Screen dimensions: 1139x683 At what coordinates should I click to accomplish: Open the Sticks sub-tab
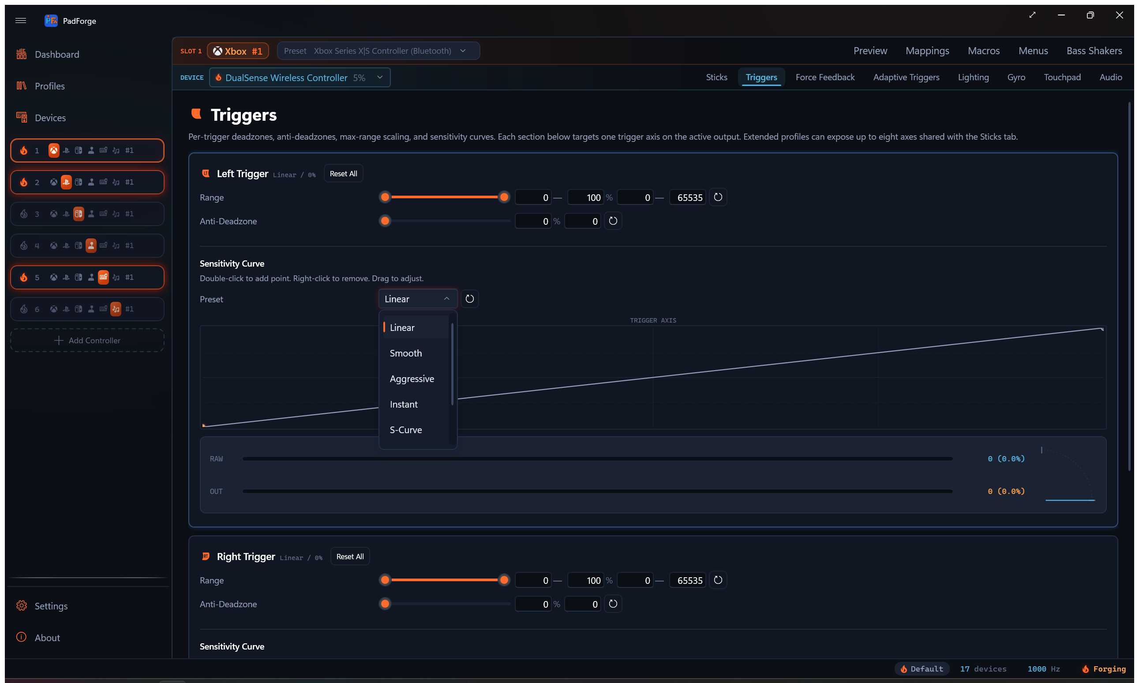tap(717, 77)
